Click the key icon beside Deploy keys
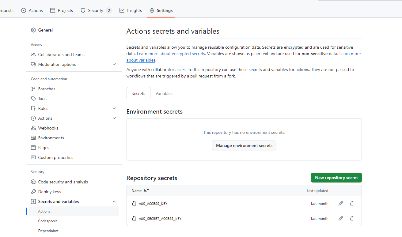The width and height of the screenshot is (402, 237). (x=33, y=192)
